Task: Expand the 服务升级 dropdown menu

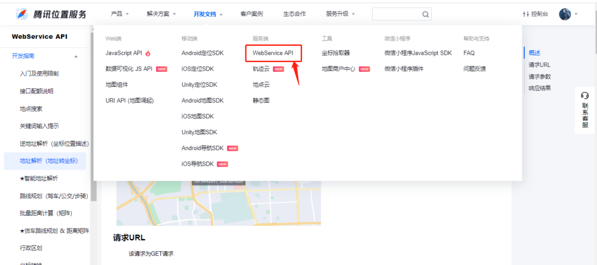Action: coord(340,14)
